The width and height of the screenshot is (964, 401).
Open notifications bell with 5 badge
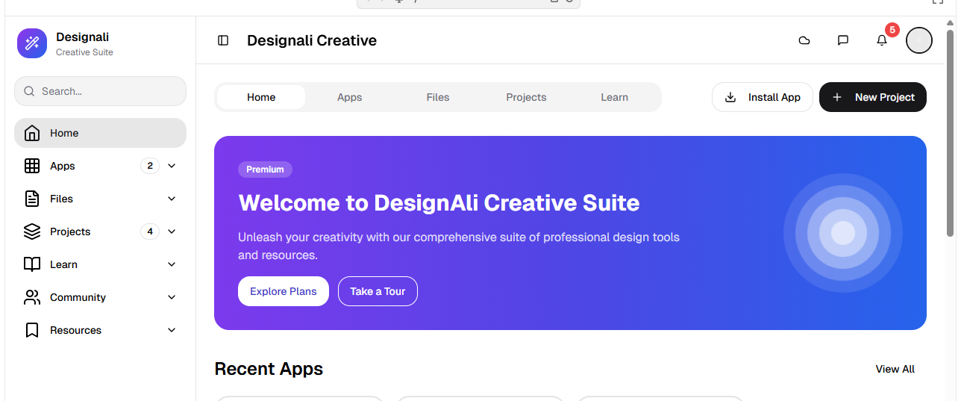882,40
